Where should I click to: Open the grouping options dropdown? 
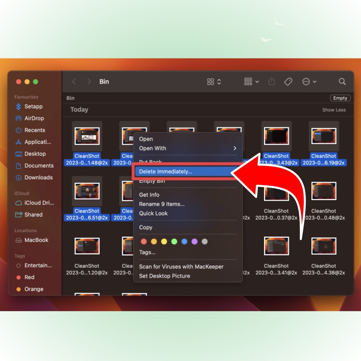point(251,82)
